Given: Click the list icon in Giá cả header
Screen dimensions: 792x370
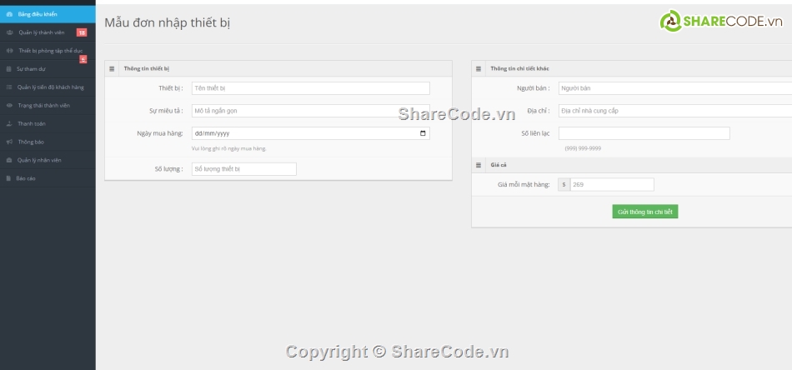Looking at the screenshot, I should 479,165.
